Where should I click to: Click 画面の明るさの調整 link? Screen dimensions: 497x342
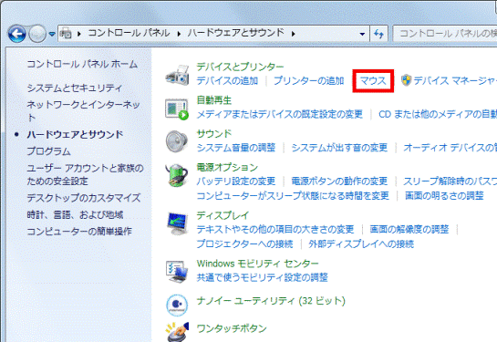[444, 195]
